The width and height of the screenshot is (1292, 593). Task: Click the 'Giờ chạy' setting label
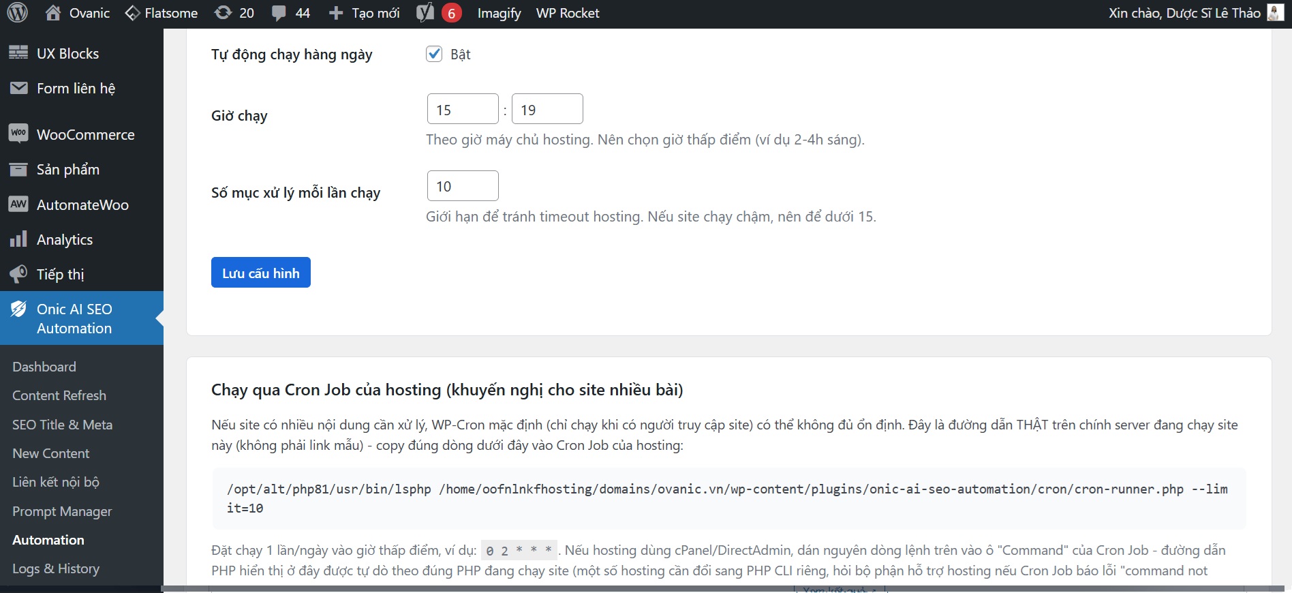[239, 116]
